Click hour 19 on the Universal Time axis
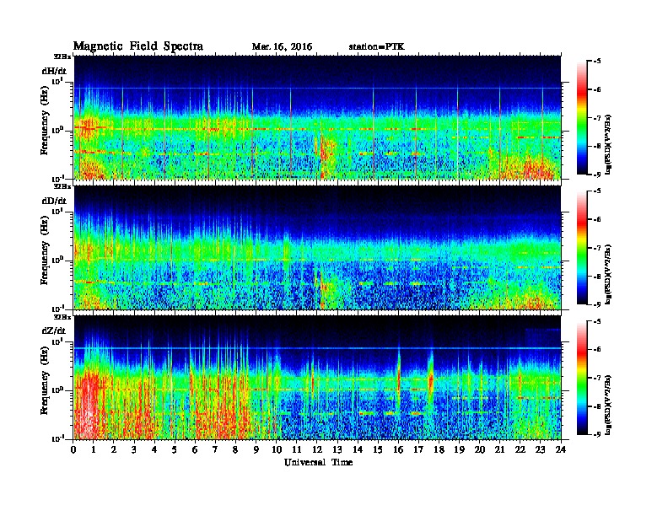668x516 pixels. click(x=459, y=450)
